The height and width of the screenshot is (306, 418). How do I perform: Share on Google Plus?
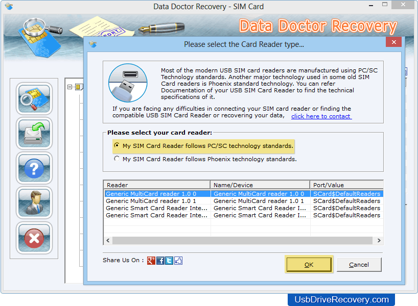tap(151, 261)
